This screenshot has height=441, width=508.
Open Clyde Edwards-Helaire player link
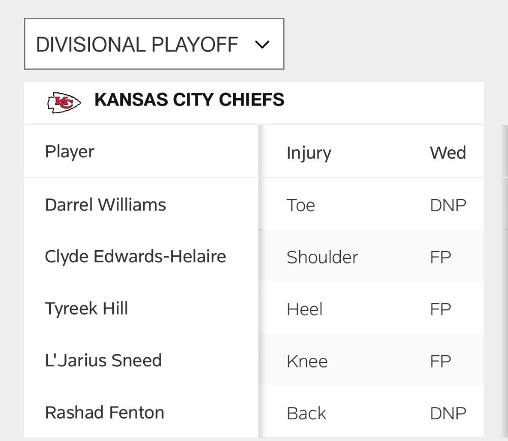tap(135, 257)
